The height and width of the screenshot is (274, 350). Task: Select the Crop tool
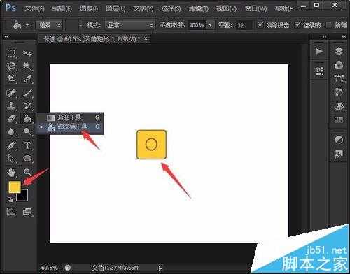coord(11,79)
